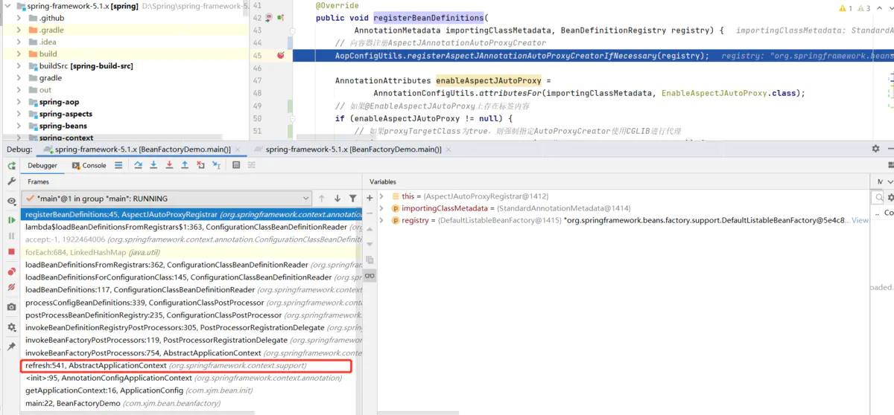Click the View link for registry value
The height and width of the screenshot is (415, 894).
860,220
